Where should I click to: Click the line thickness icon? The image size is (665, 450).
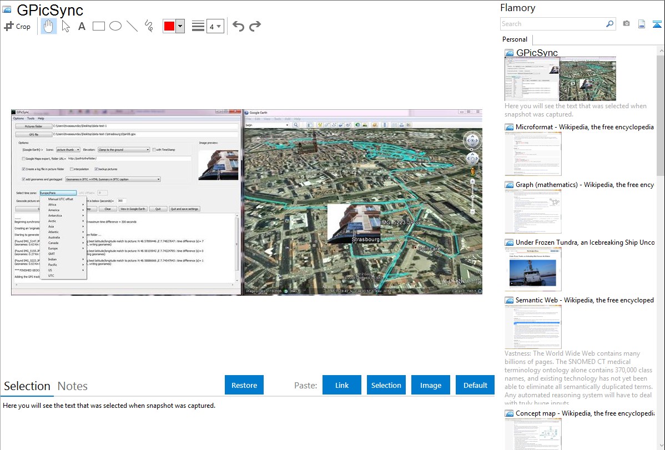198,26
